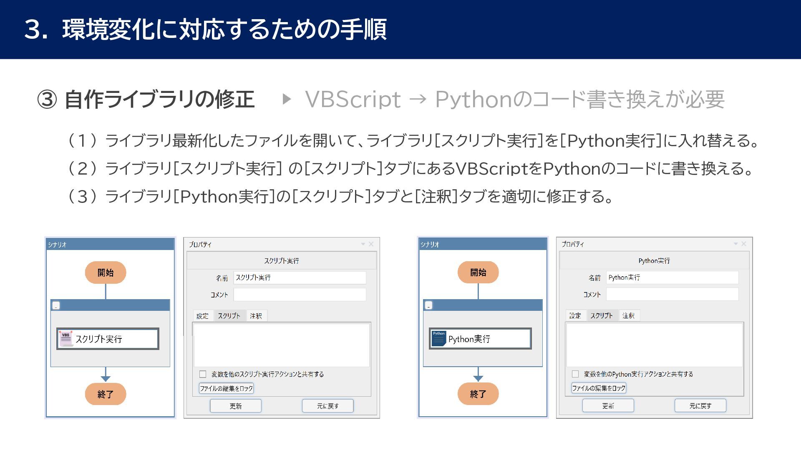Close the right プロパティ panel

(x=743, y=244)
